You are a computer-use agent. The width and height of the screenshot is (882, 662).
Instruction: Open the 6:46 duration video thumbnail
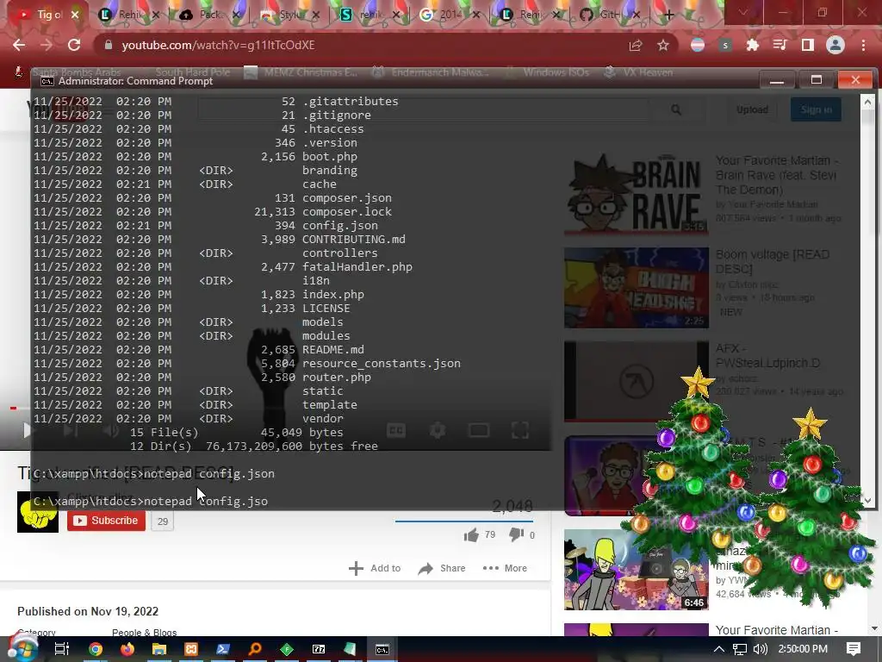pos(637,569)
